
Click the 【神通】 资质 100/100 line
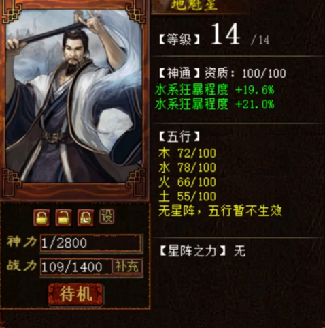pyautogui.click(x=222, y=73)
